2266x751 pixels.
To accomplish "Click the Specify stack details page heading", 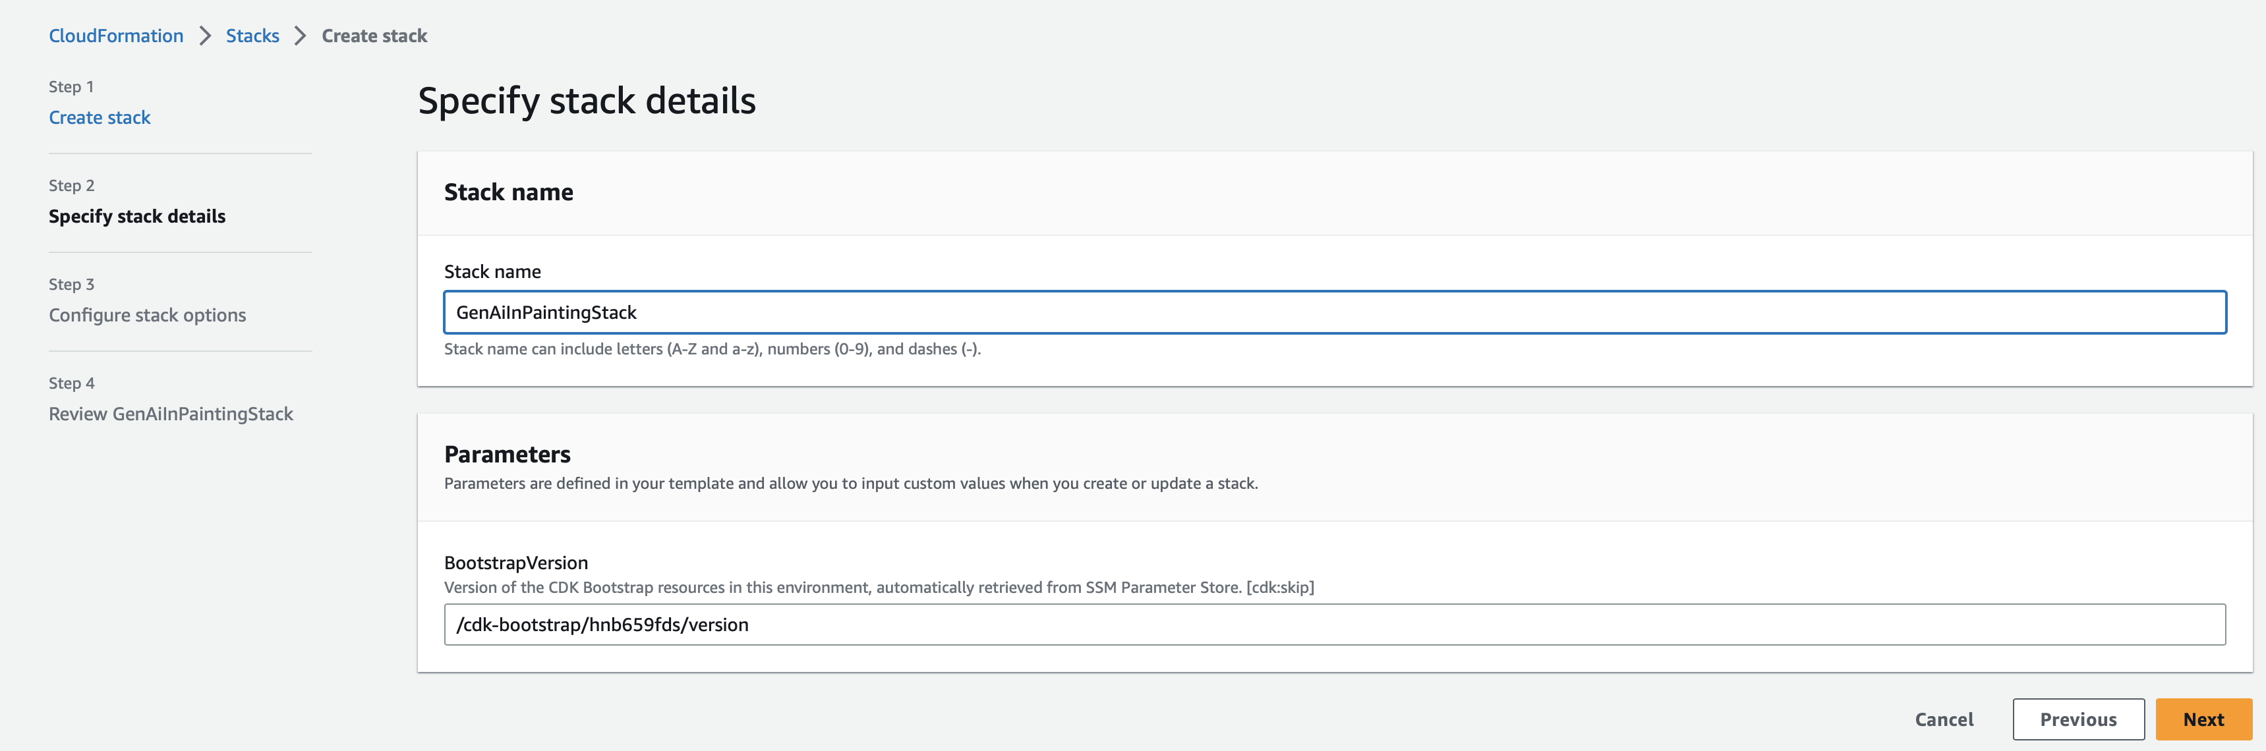I will pyautogui.click(x=587, y=101).
